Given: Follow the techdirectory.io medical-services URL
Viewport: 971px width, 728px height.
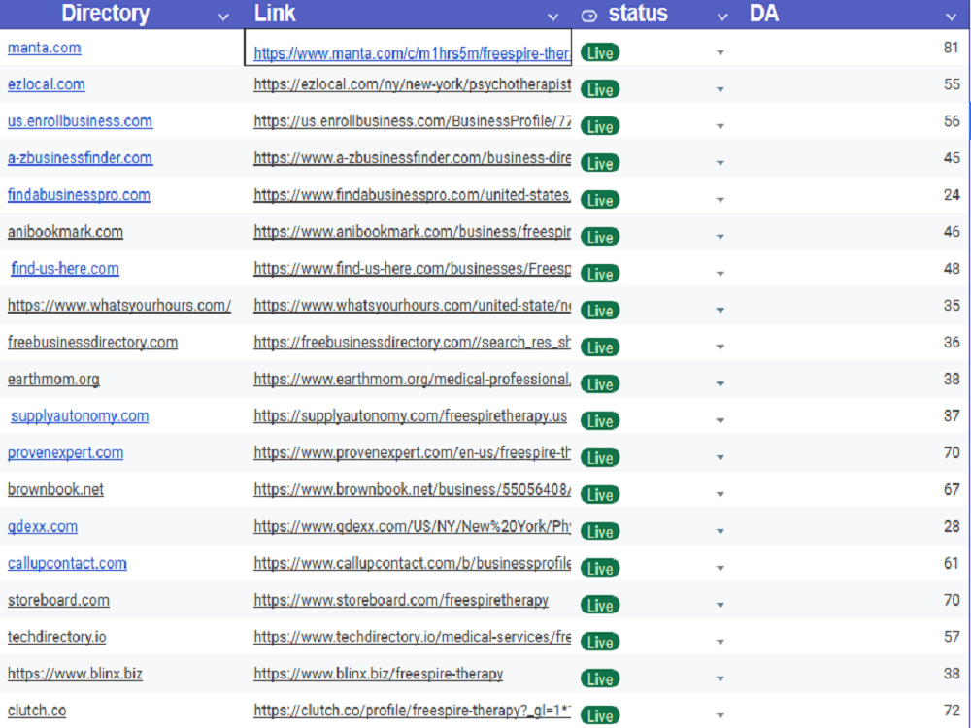Looking at the screenshot, I should [x=412, y=637].
